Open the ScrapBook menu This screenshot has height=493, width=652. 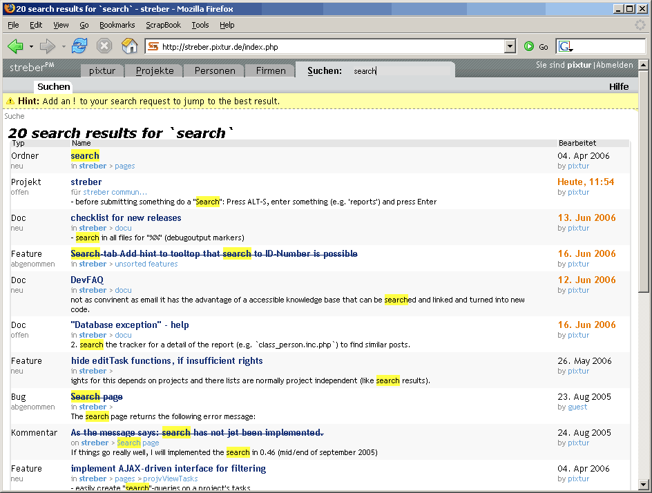tap(164, 25)
